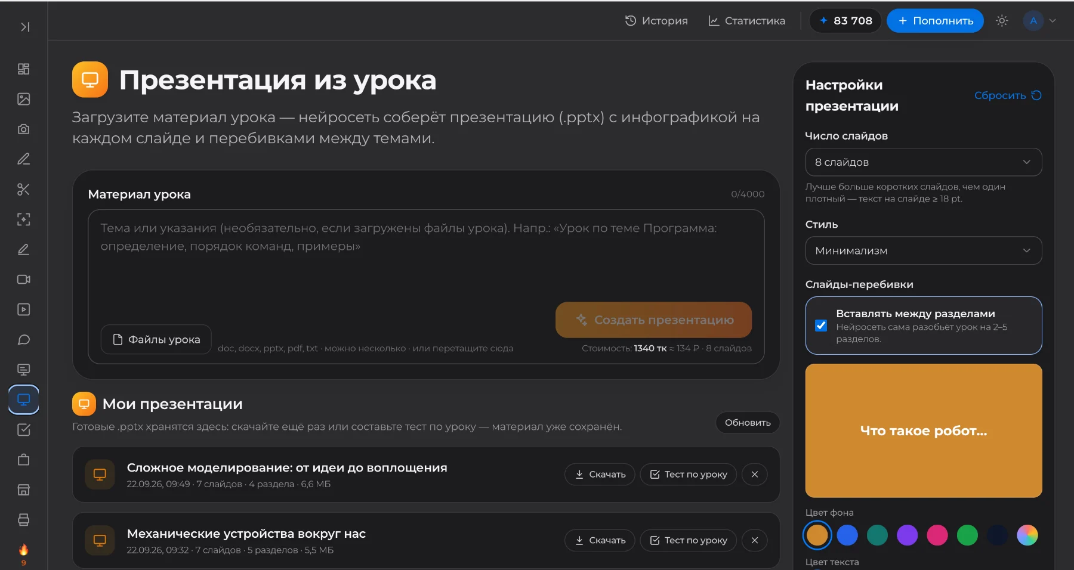Image resolution: width=1074 pixels, height=570 pixels.
Task: Open the checkbox test sidebar icon
Action: pos(24,430)
